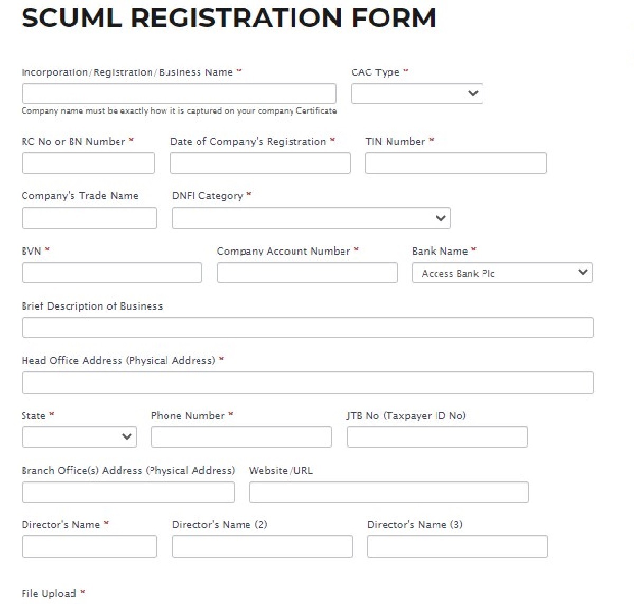Click the Company Account Number field
This screenshot has width=634, height=604.
(x=306, y=272)
